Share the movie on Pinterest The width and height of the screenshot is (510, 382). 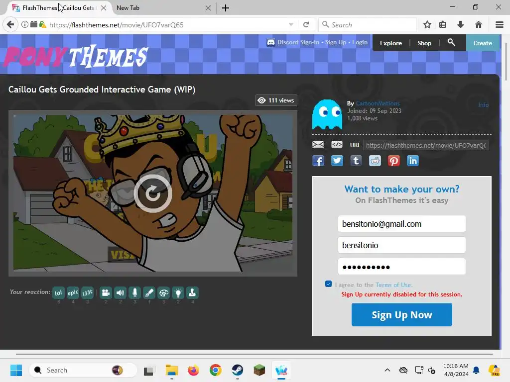coord(393,161)
